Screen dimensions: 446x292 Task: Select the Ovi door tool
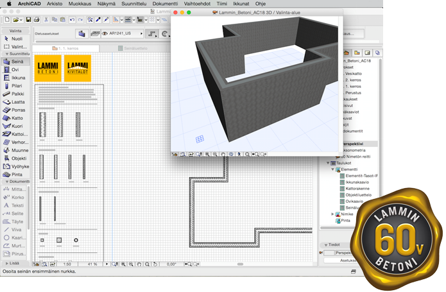point(15,69)
